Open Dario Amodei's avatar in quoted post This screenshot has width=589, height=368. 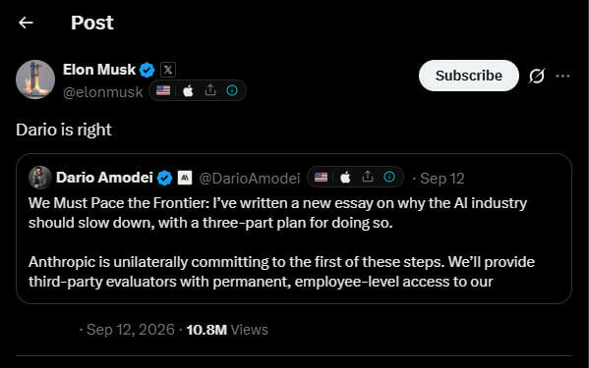coord(39,178)
